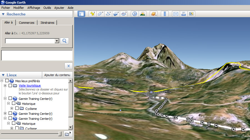Toggle the sidebar panel button
The height and width of the screenshot is (140, 250).
coord(81,14)
